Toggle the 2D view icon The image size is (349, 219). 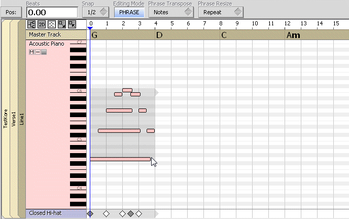pyautogui.click(x=42, y=24)
